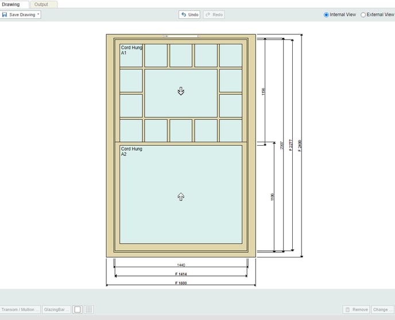Viewport: 395px width, 320px height.
Task: Click the blank square pane icon
Action: (x=78, y=310)
